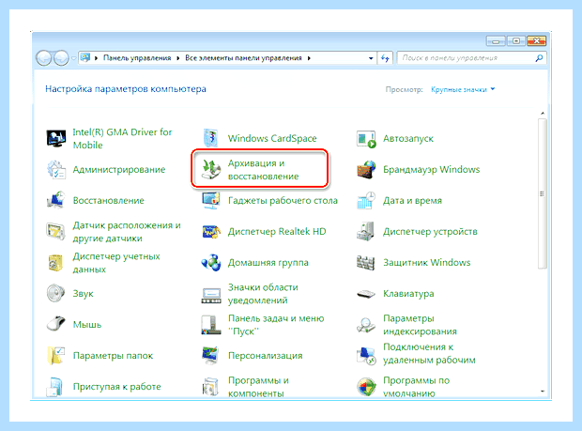Click the Диспетчер устройств icon
Viewport: 582px width, 431px height.
[x=366, y=232]
